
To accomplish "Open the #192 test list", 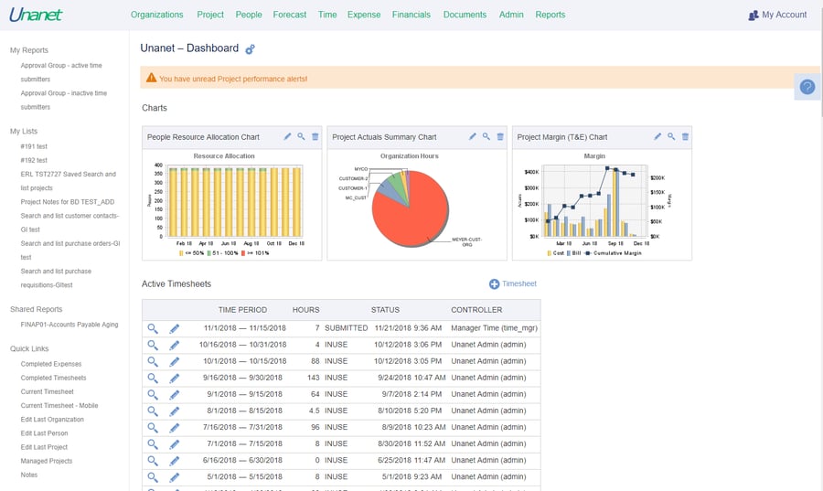I will pyautogui.click(x=34, y=160).
